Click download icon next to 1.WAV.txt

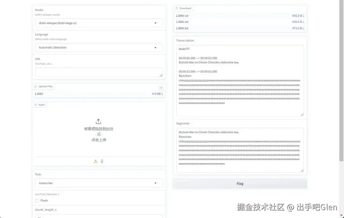coord(303,28)
